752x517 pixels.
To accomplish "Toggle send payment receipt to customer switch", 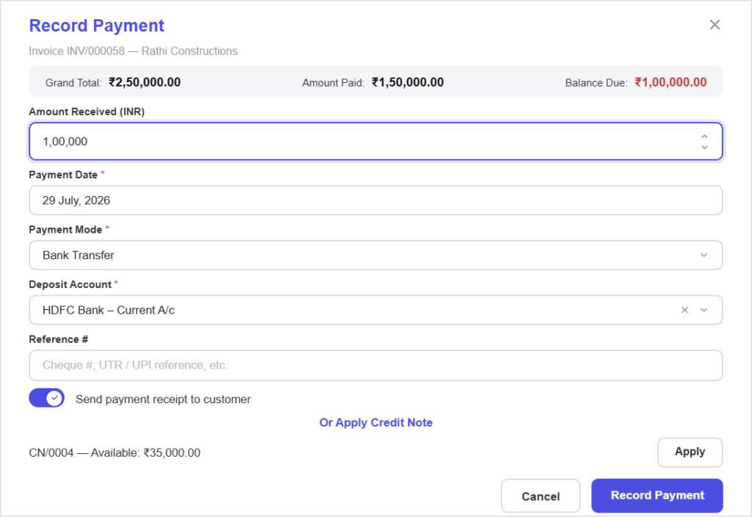I will pos(46,398).
